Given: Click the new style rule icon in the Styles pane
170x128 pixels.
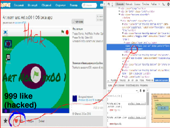Looking at the screenshot, I should (137, 91).
